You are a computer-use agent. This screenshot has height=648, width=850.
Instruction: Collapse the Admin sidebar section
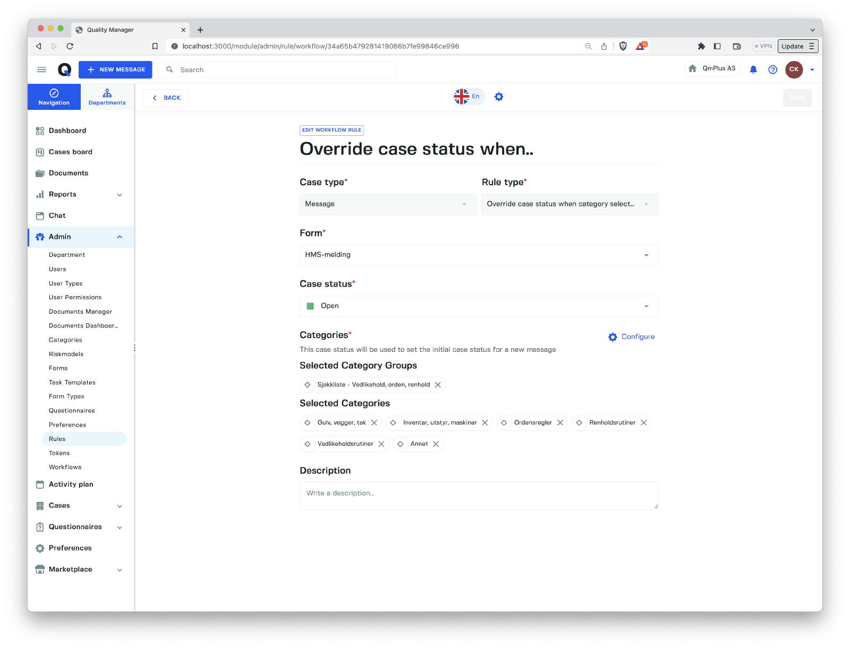point(120,237)
